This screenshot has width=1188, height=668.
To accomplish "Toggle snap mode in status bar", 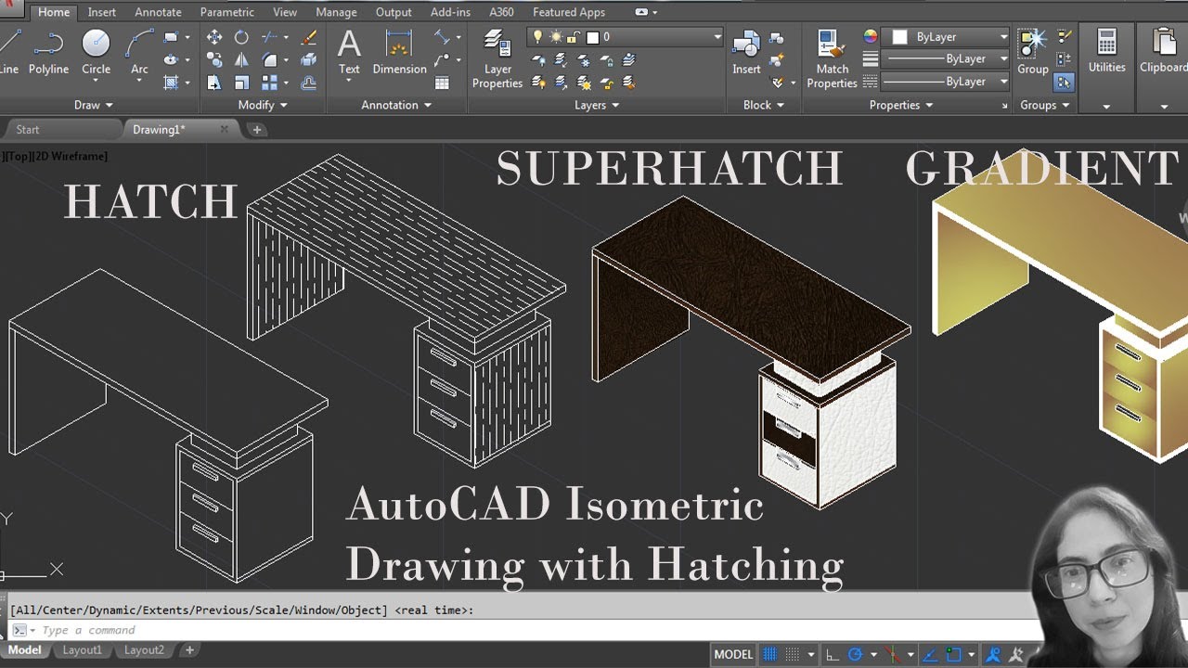I will point(792,654).
